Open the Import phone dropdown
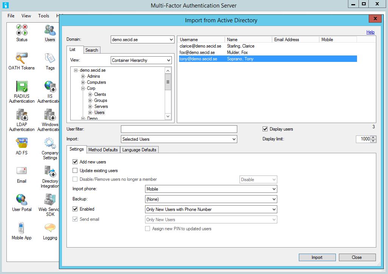Screen dimensions: 388x274 [211, 189]
